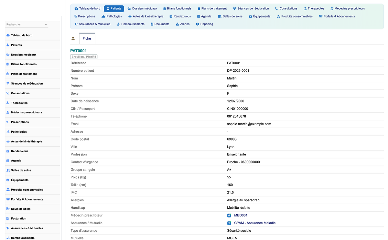
Task: Click the Équipements medical kit icon in sidebar
Action: click(8, 180)
